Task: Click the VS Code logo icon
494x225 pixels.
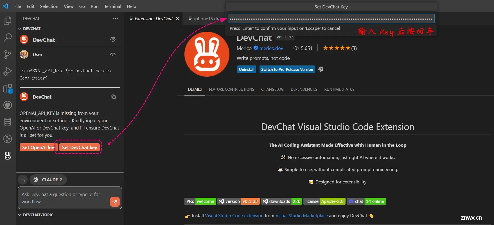Action: click(5, 6)
